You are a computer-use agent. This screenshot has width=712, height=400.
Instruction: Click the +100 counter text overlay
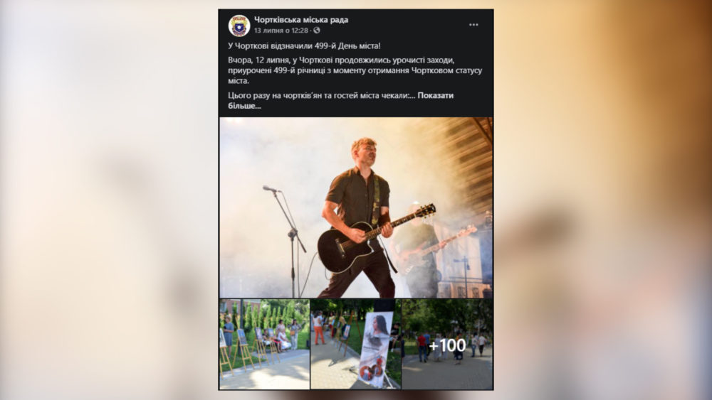pyautogui.click(x=447, y=345)
